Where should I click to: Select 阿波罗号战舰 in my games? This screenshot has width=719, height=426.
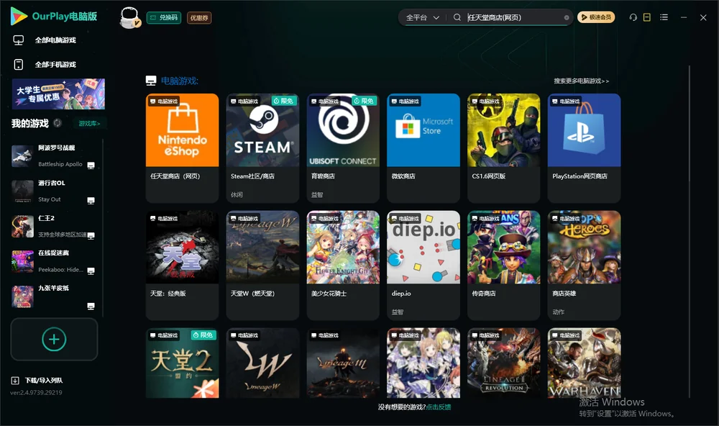click(54, 156)
